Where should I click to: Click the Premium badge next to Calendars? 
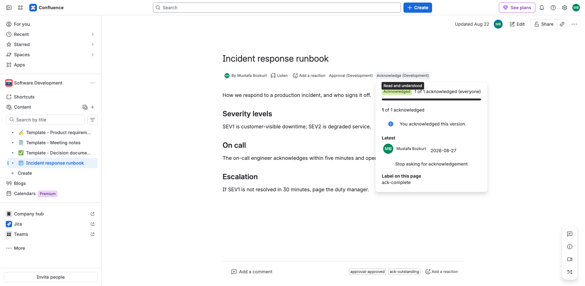(48, 194)
